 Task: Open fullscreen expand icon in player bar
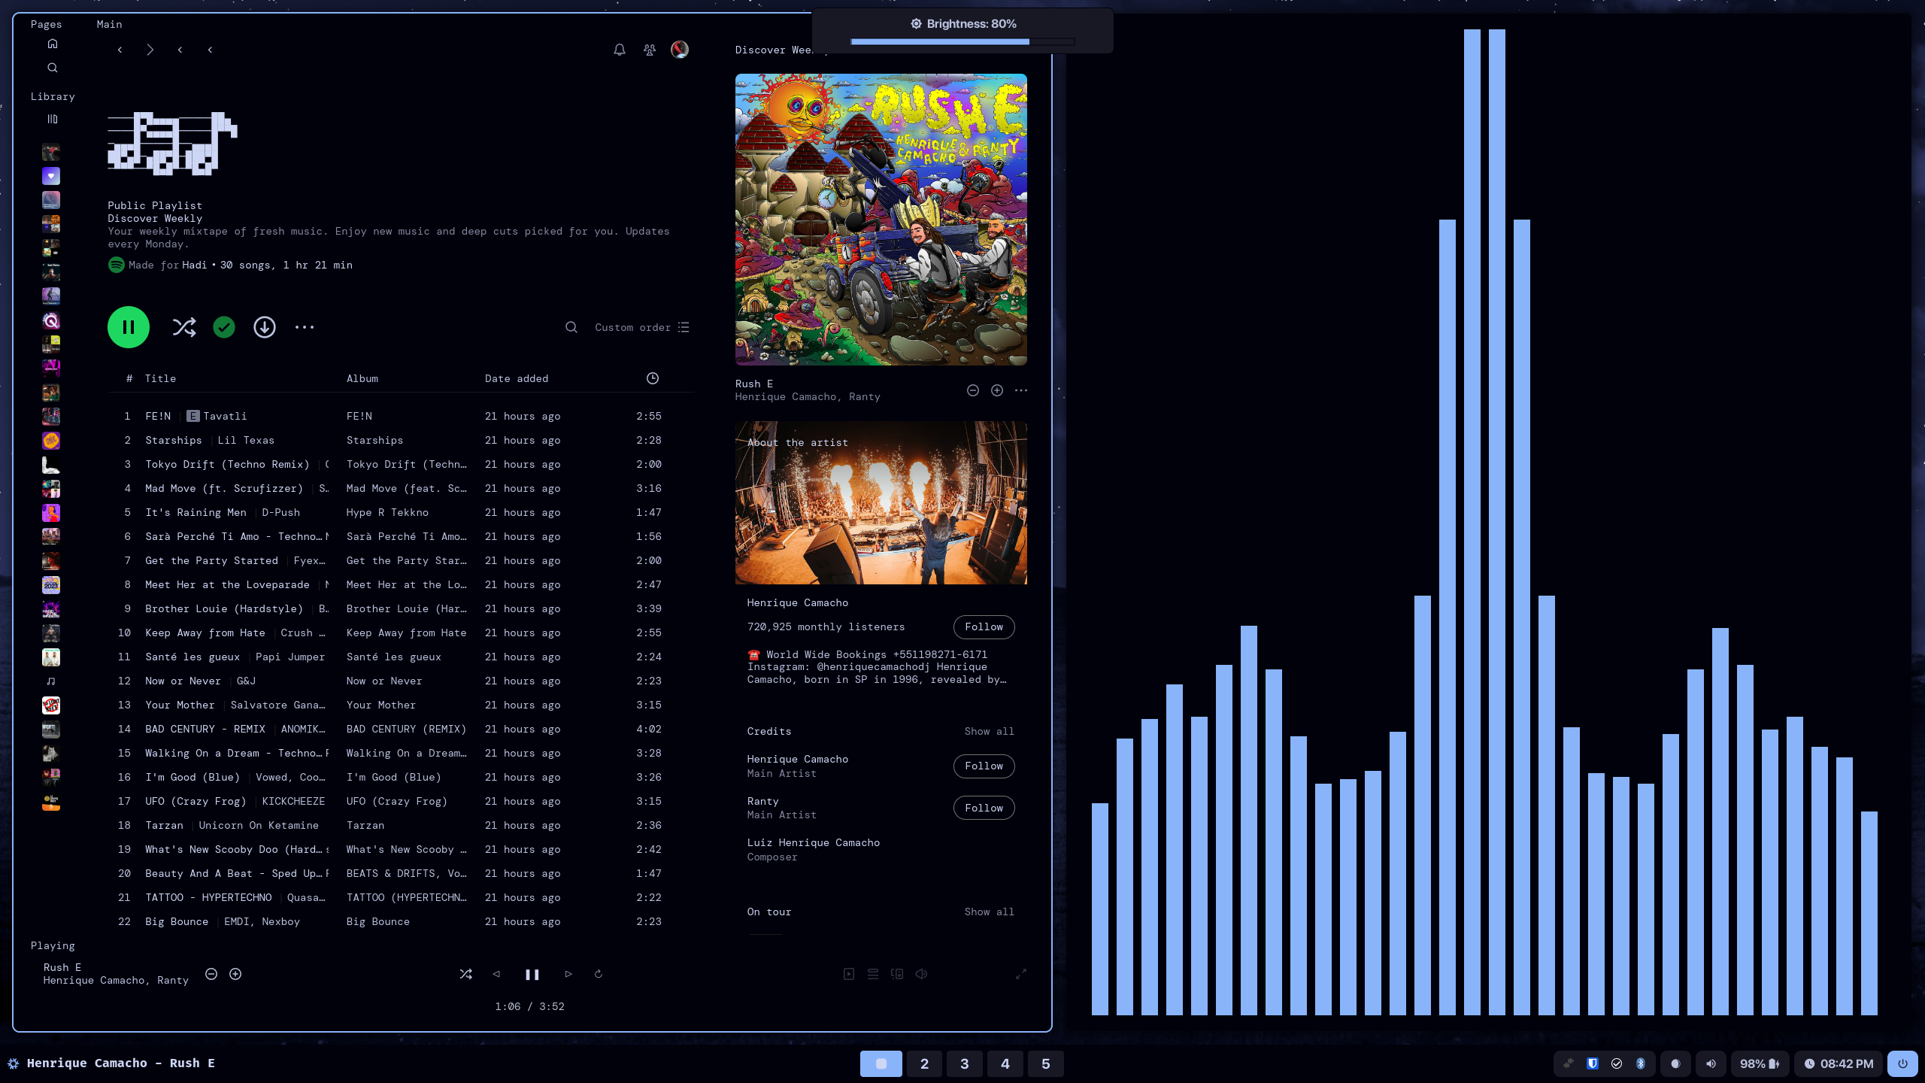coord(1020,974)
